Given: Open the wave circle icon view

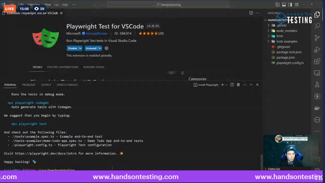Looking at the screenshot, I should pyautogui.click(x=317, y=120).
